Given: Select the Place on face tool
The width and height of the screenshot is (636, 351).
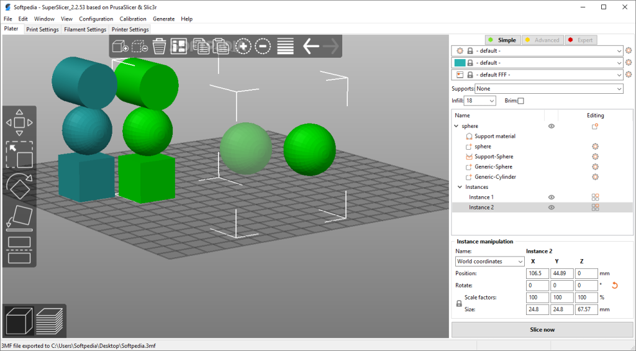Looking at the screenshot, I should pyautogui.click(x=19, y=216).
